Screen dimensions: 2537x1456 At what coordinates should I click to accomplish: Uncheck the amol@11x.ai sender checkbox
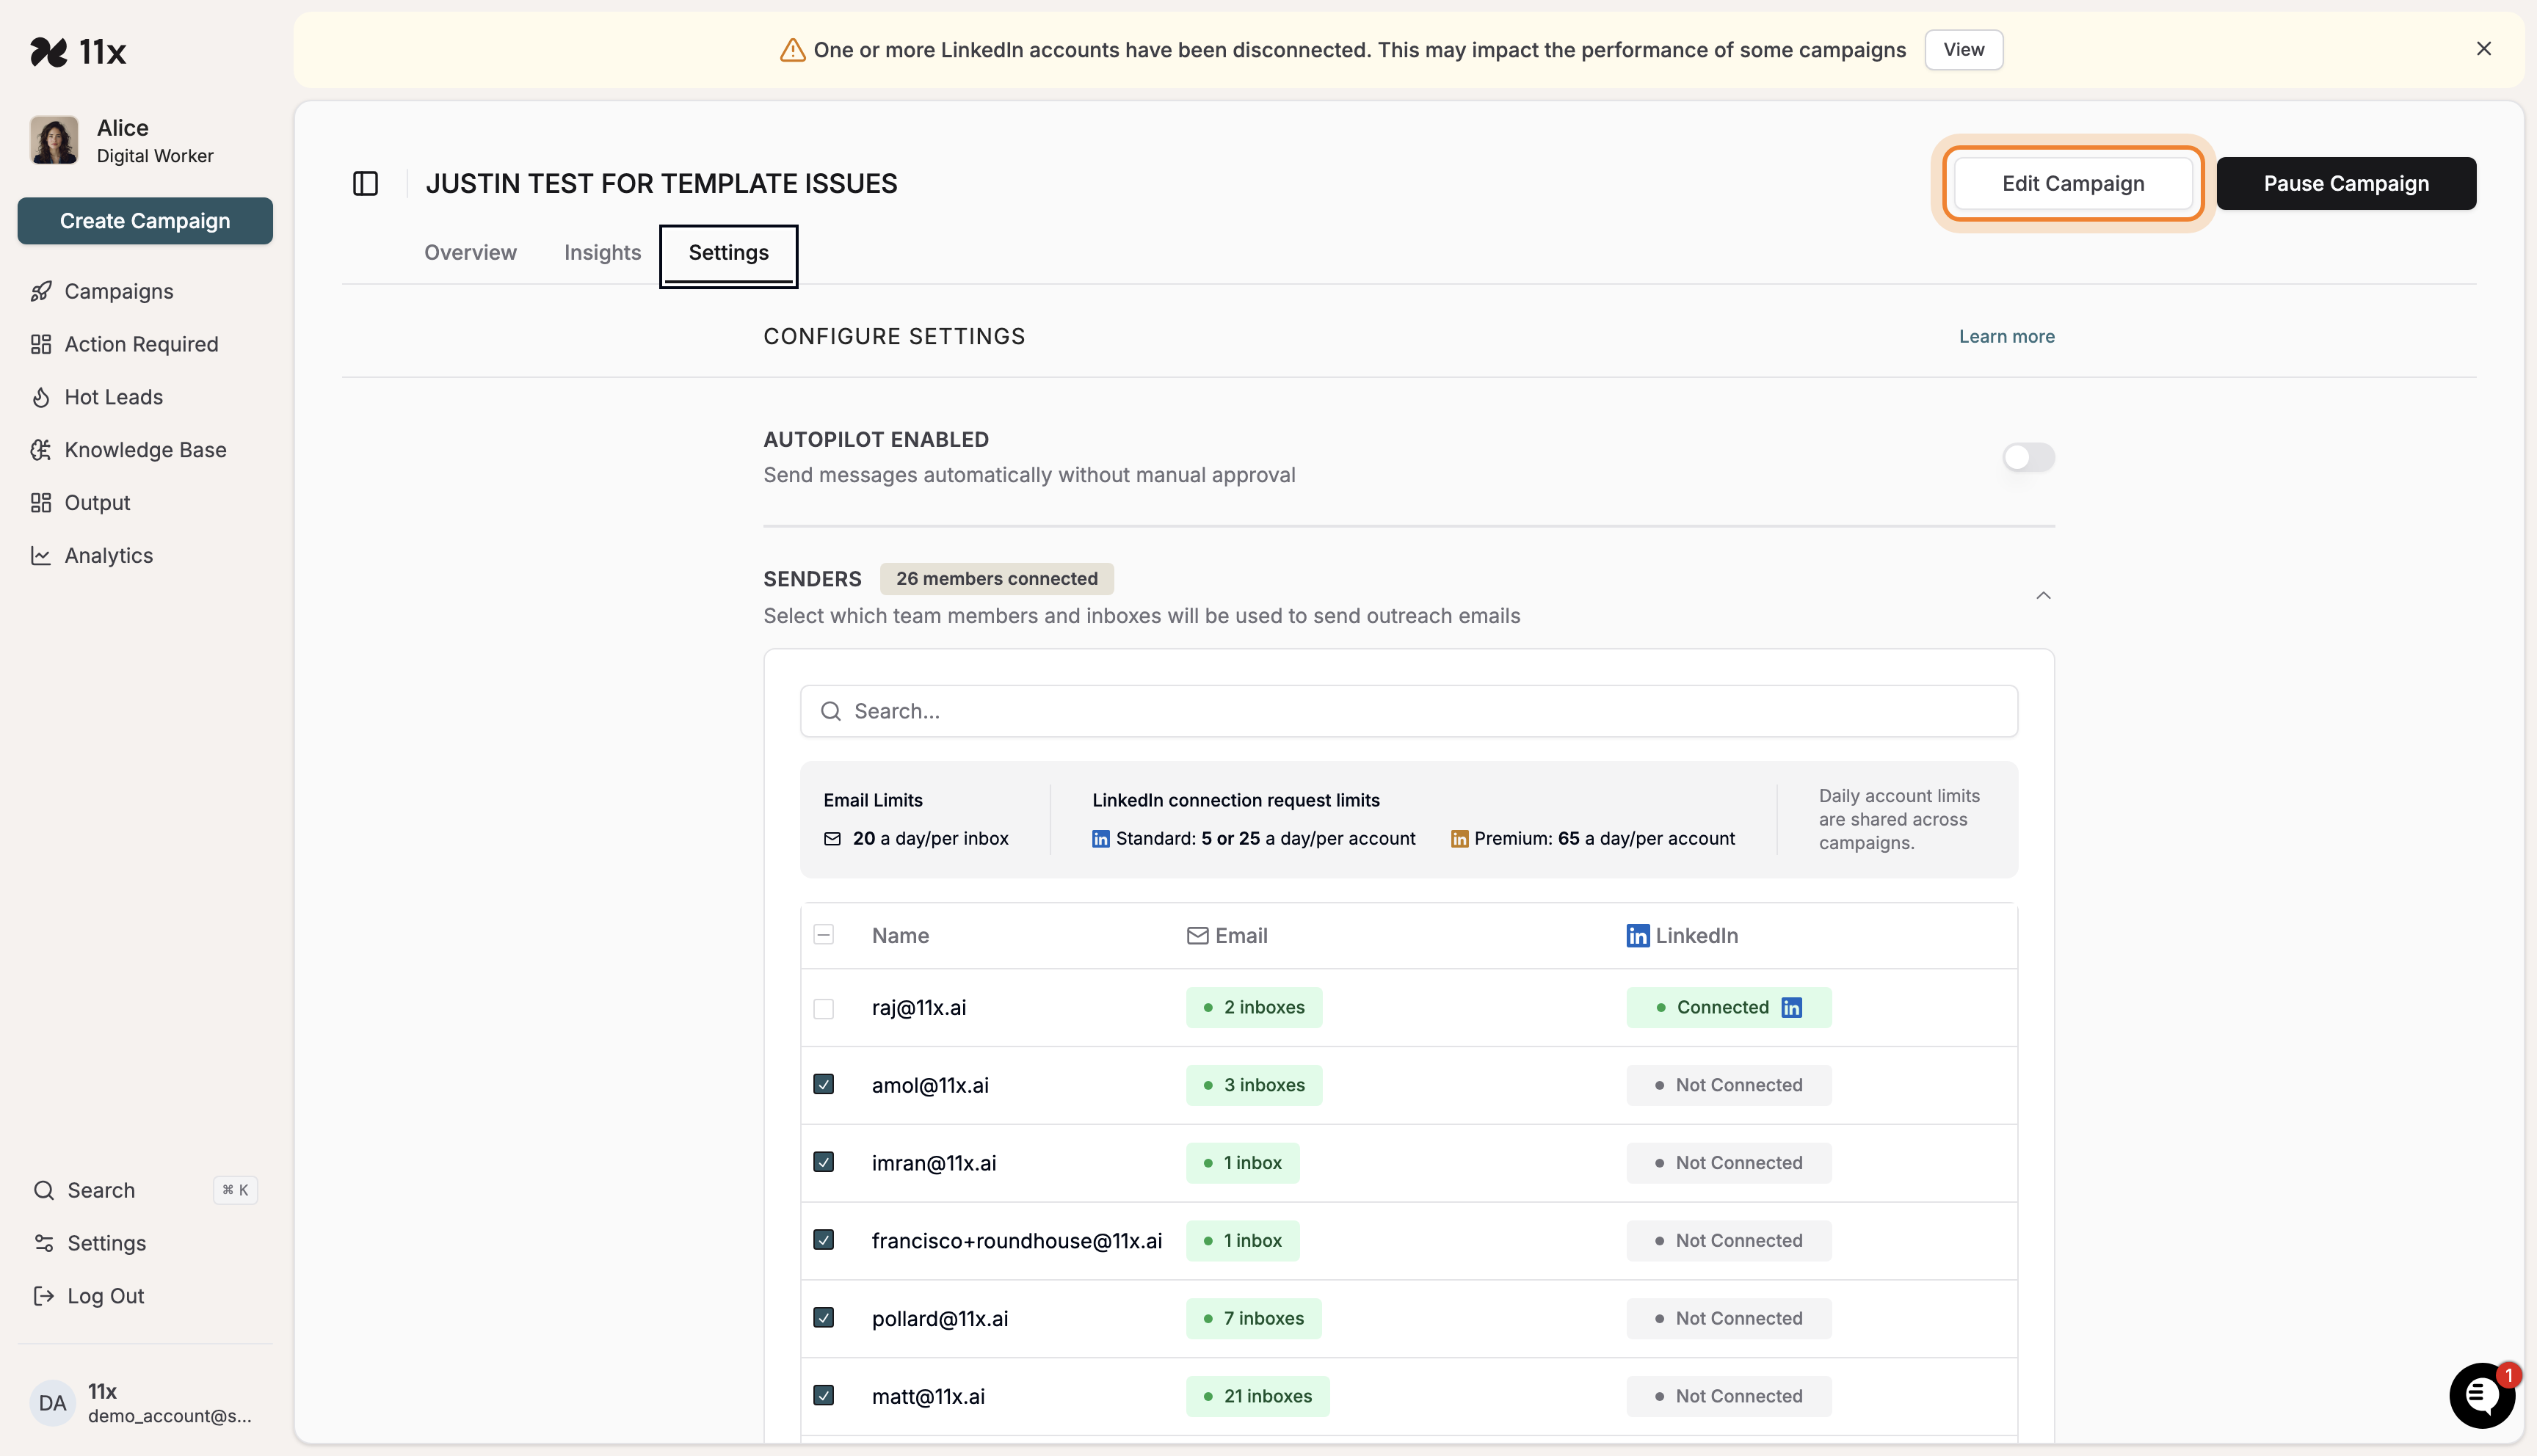coord(823,1085)
